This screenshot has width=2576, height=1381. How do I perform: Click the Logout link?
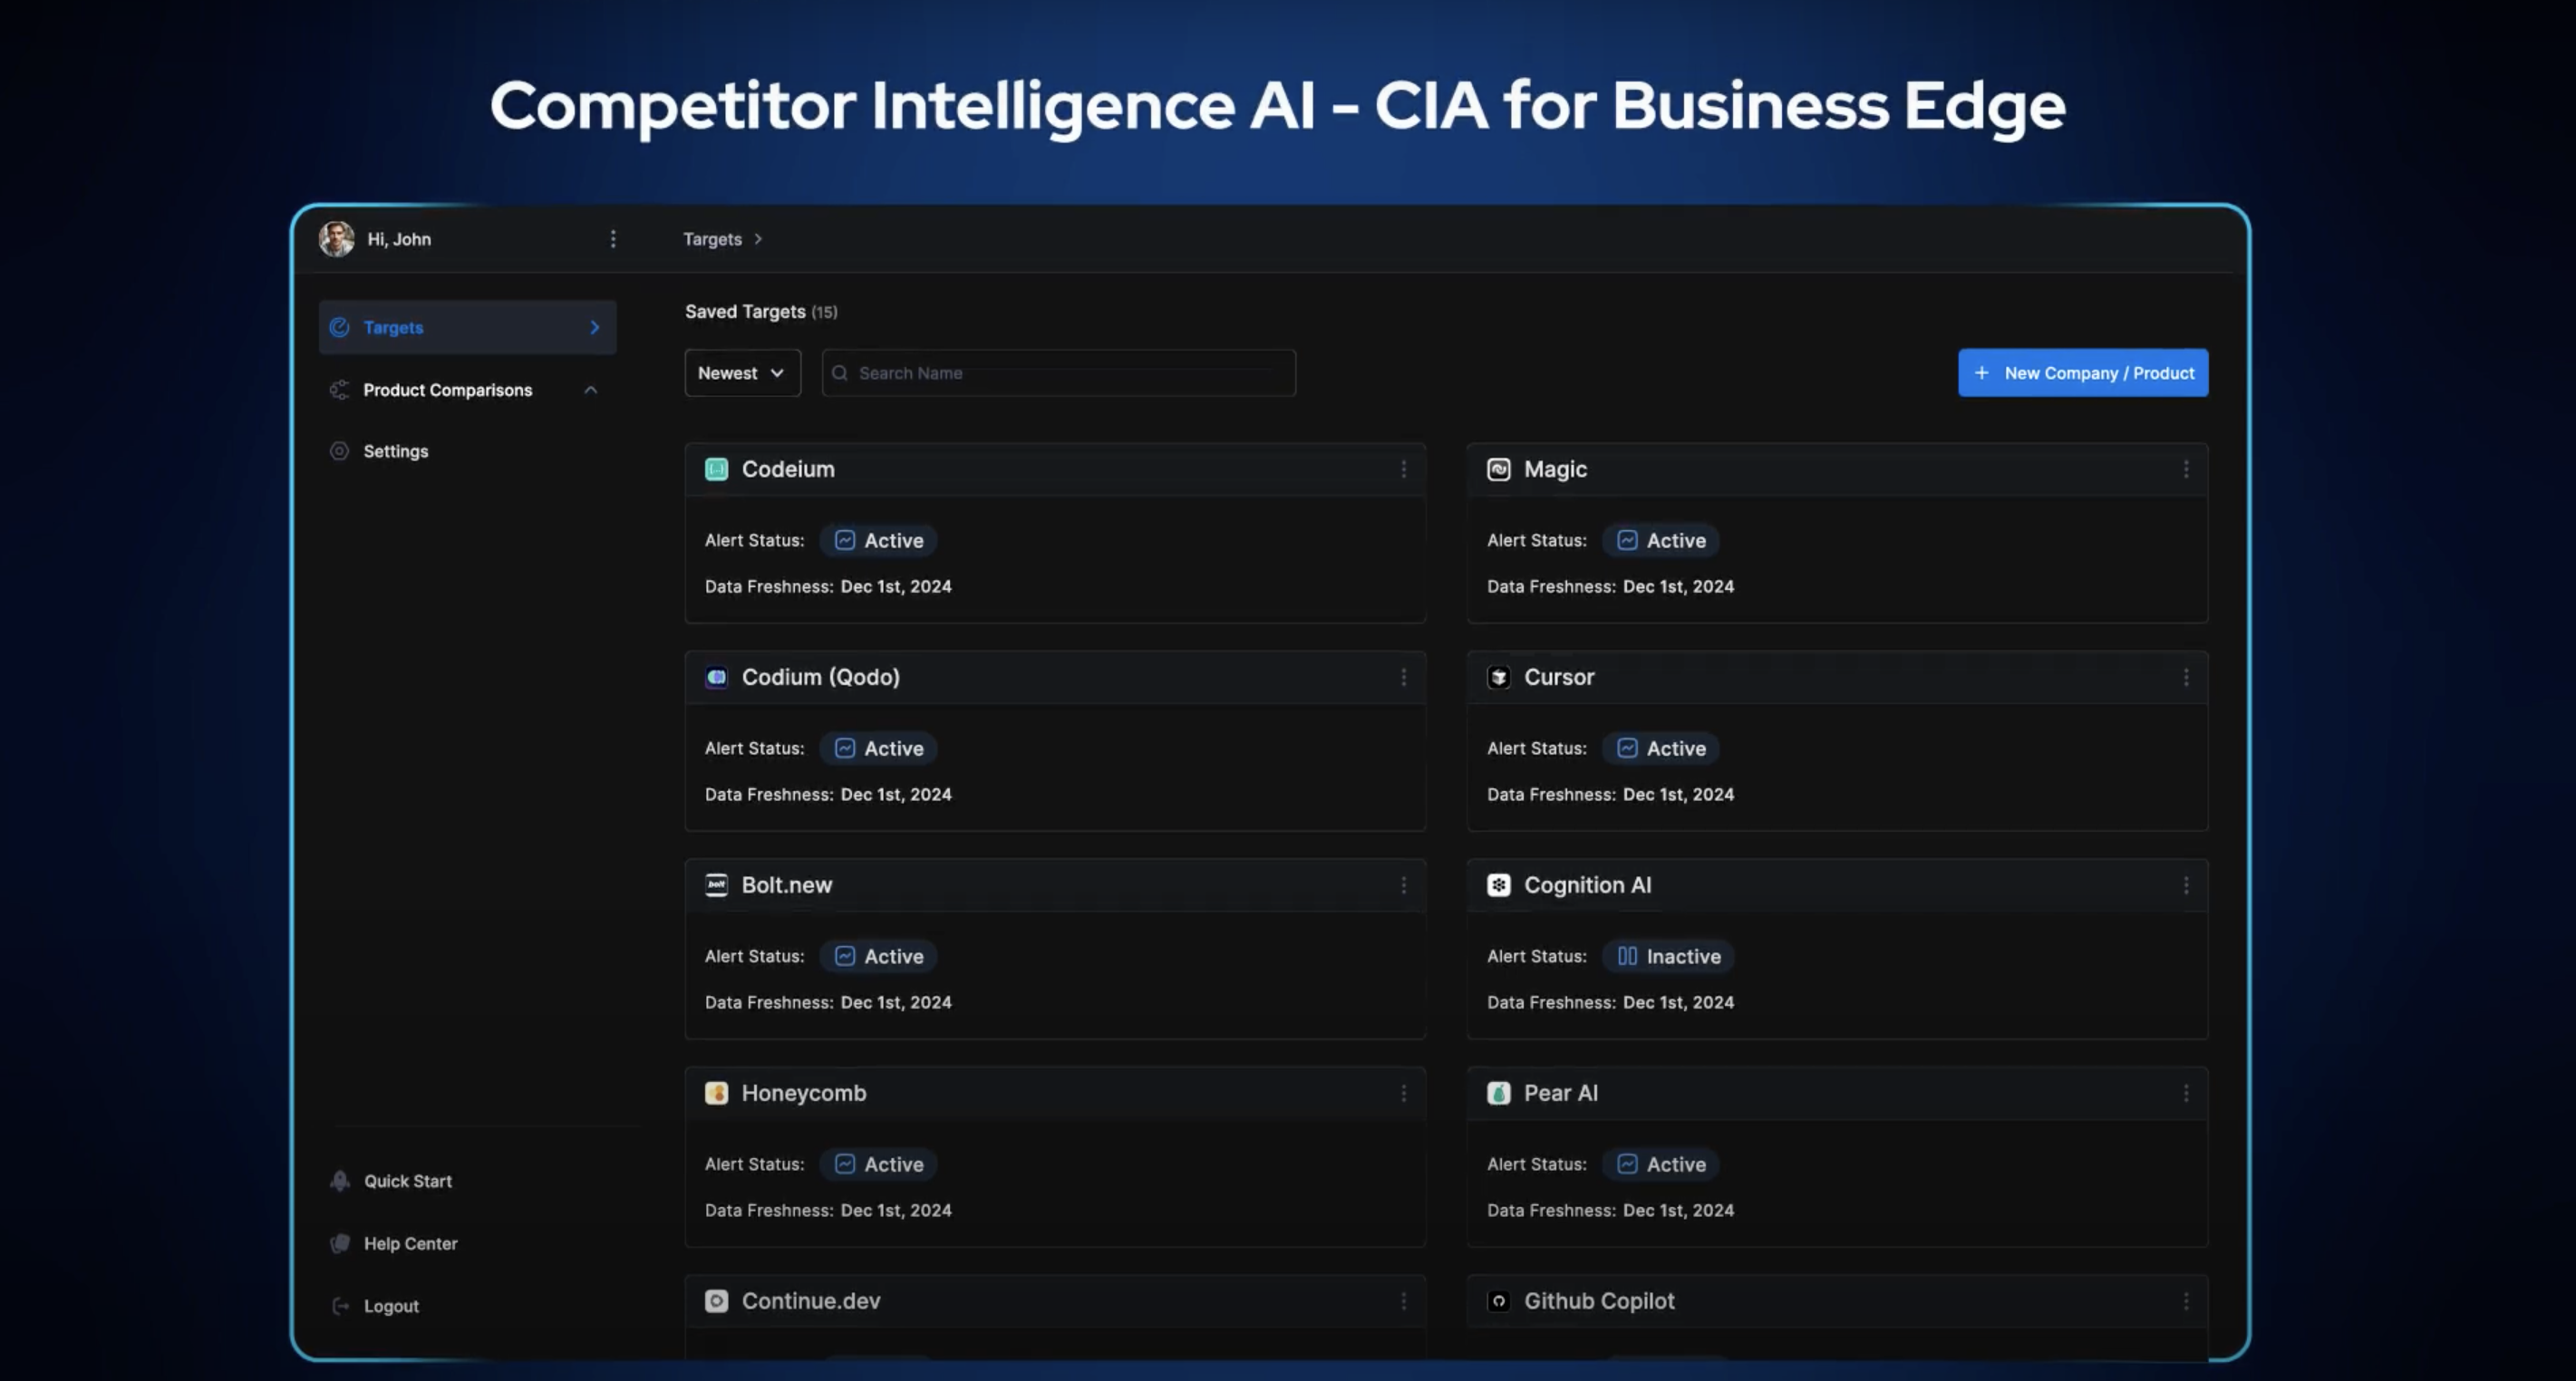390,1306
